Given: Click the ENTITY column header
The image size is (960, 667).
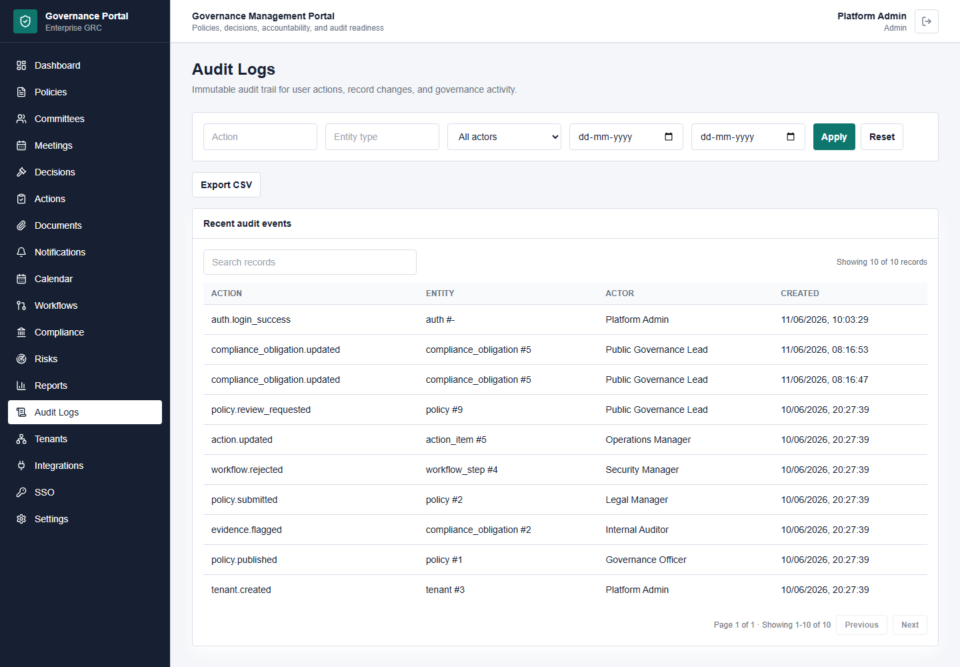Looking at the screenshot, I should pyautogui.click(x=440, y=293).
